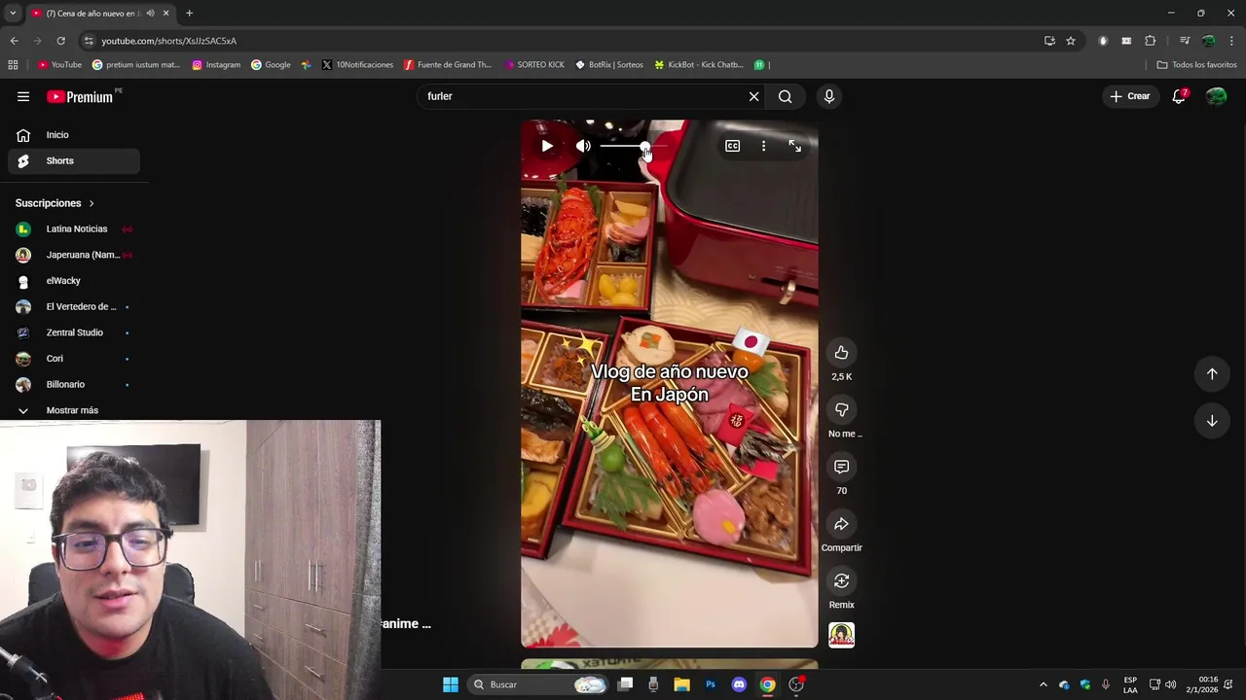Open Zentral Studio subscription

[74, 332]
